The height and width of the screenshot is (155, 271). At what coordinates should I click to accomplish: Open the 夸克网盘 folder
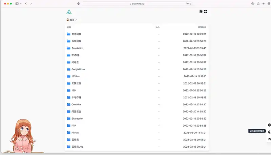tap(137, 34)
